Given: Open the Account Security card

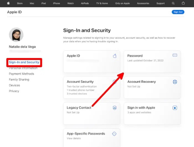Looking at the screenshot, I should click(x=92, y=87).
